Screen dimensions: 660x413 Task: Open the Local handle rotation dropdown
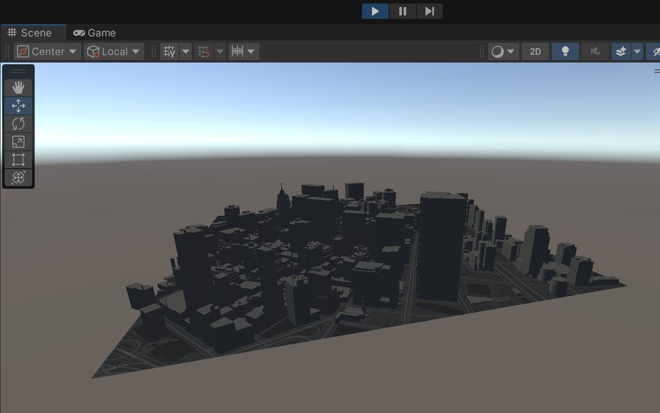(x=113, y=52)
